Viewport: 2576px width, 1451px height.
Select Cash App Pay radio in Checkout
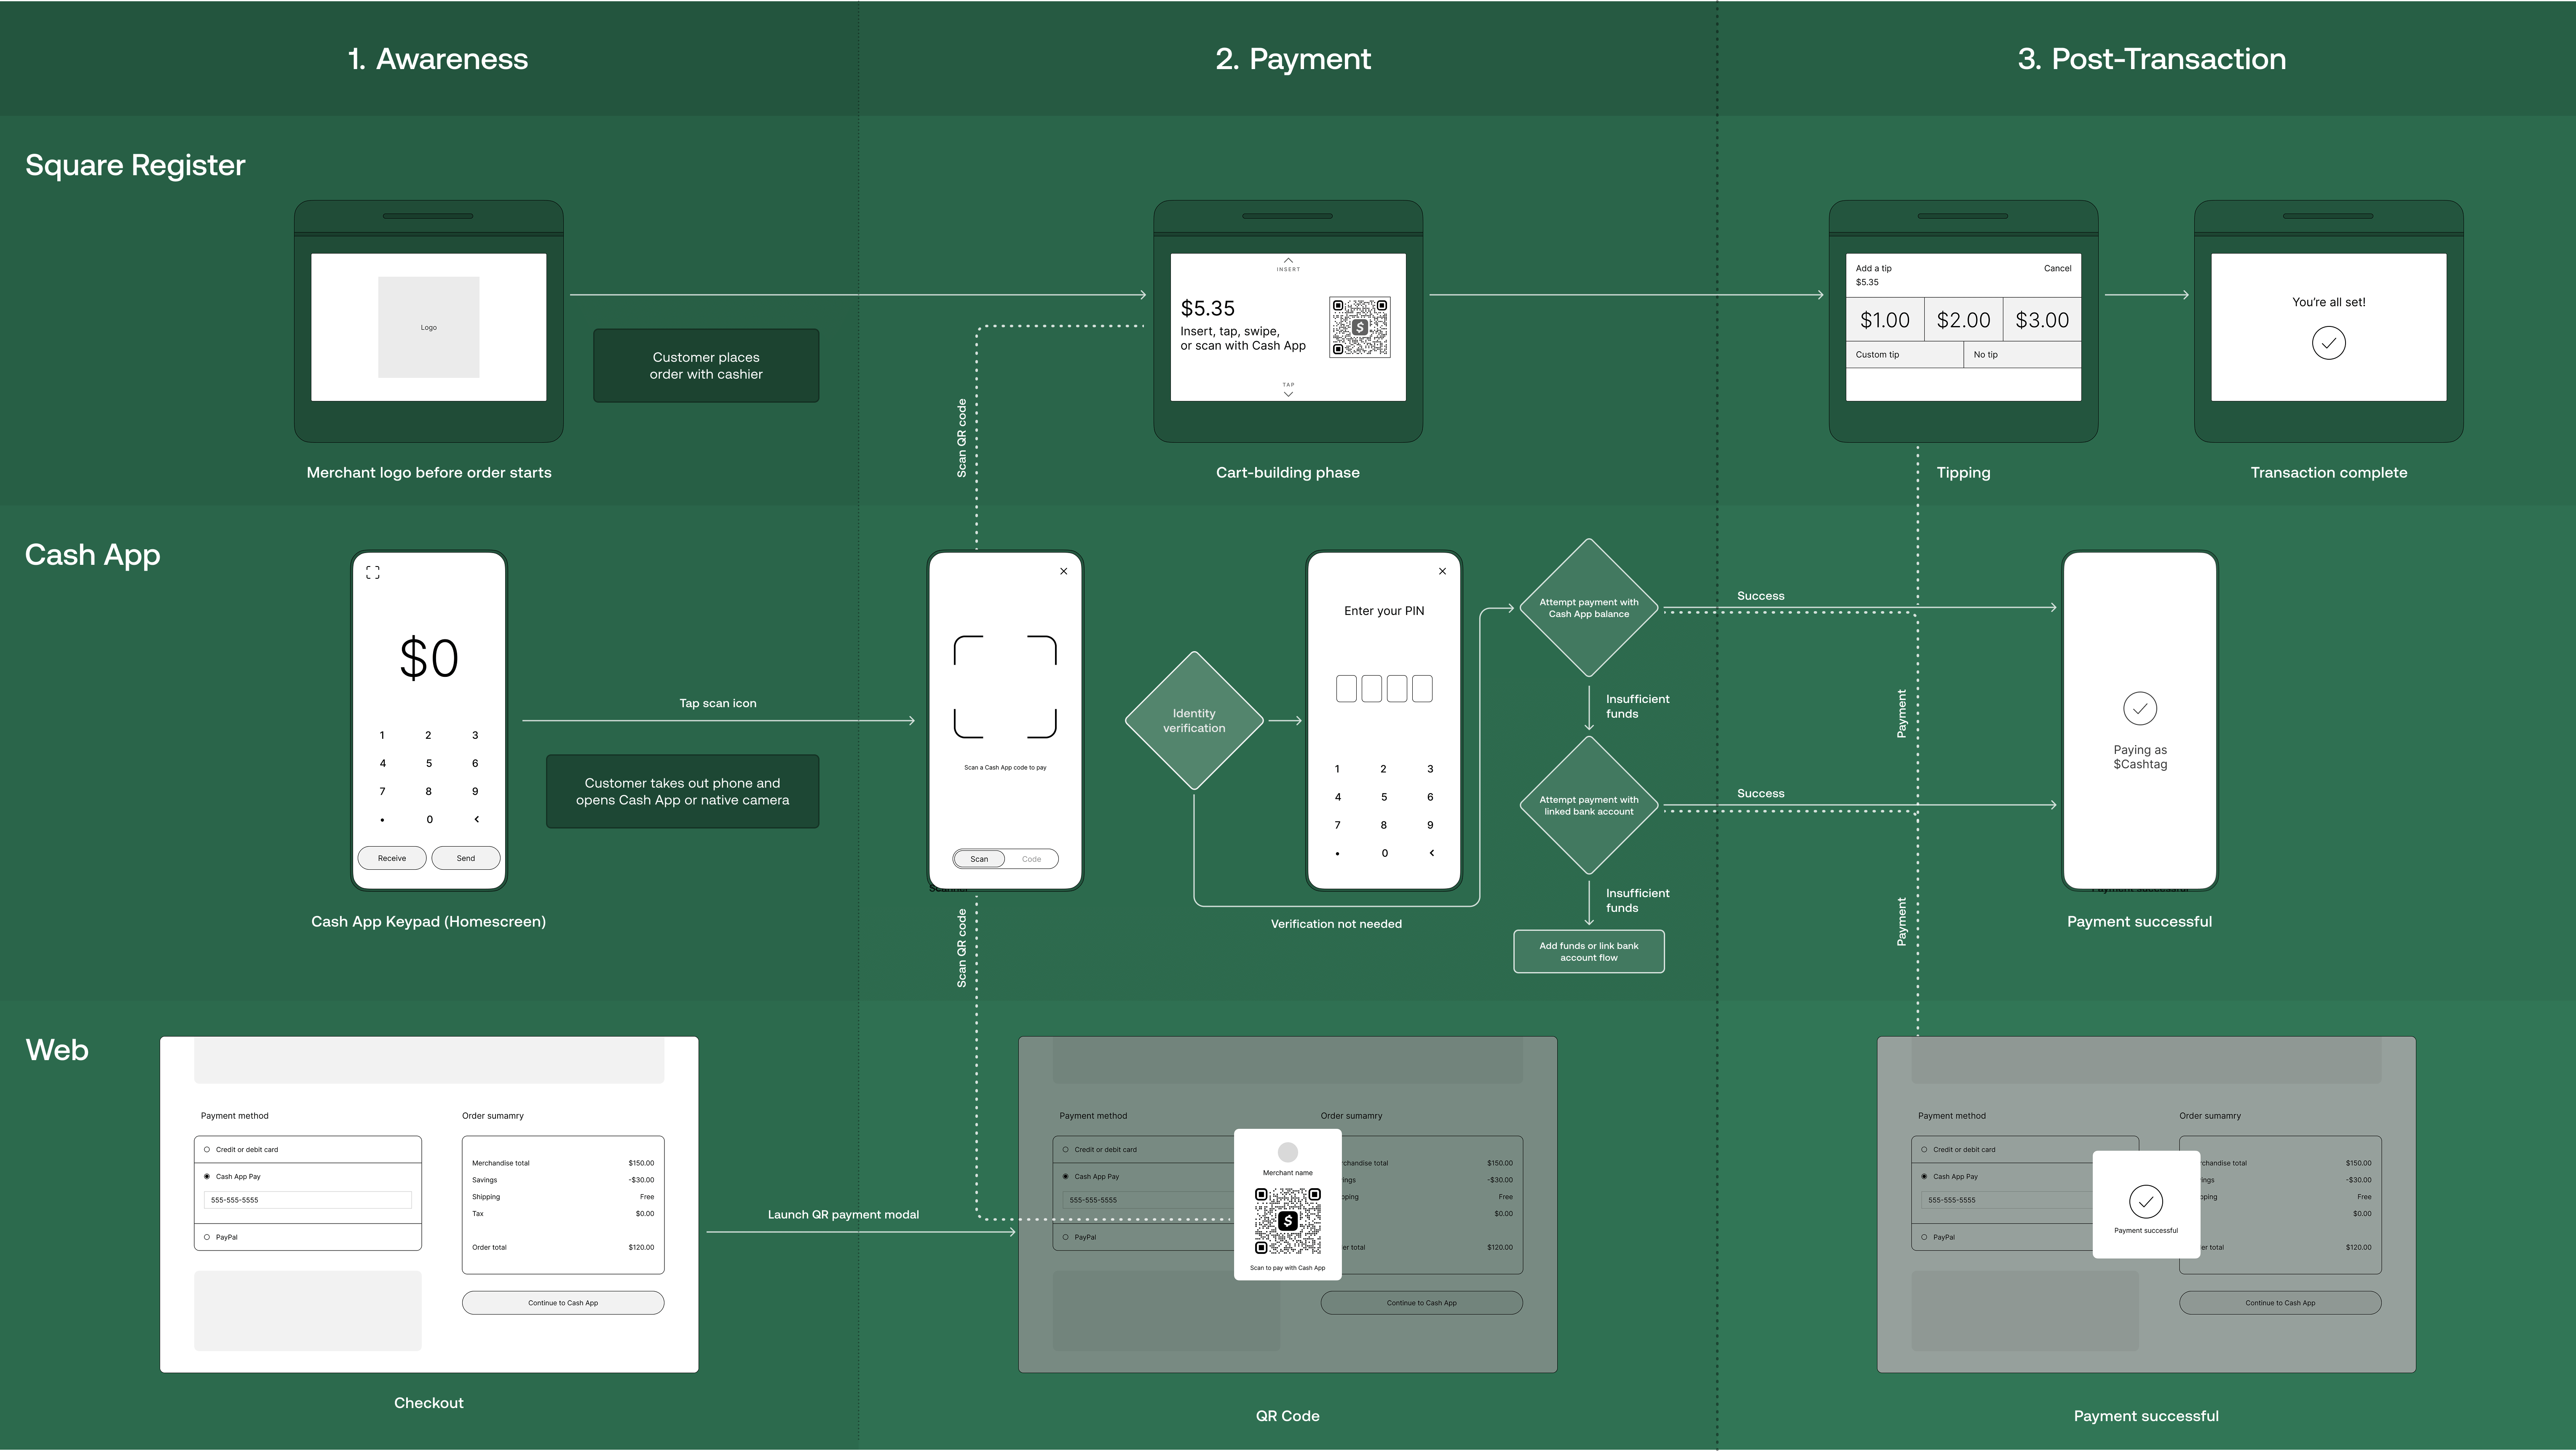click(x=207, y=1177)
